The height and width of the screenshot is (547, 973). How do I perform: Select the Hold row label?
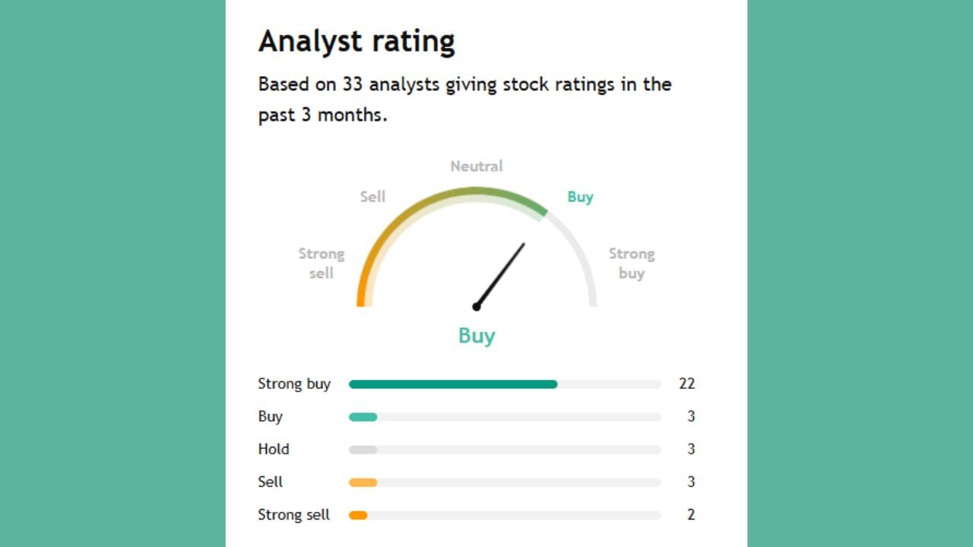click(274, 449)
